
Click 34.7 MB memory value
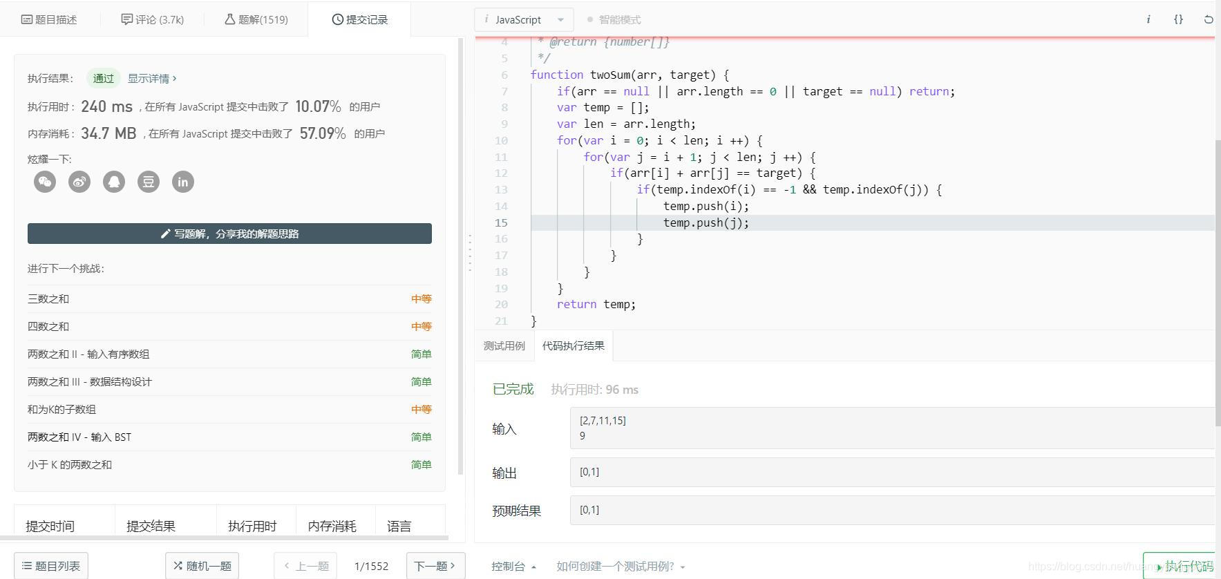click(x=108, y=133)
